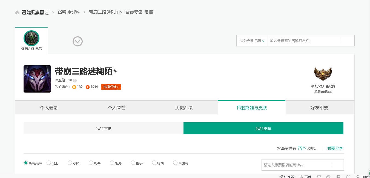
Task: Select the 法师 radio filter
Action: click(70, 163)
